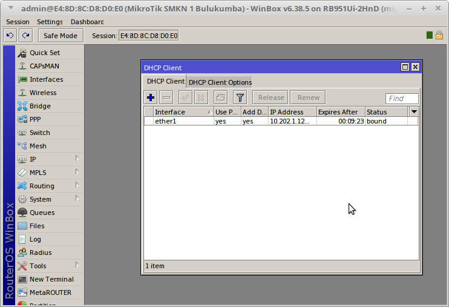Switch to DHCP Client Options tab

(220, 82)
